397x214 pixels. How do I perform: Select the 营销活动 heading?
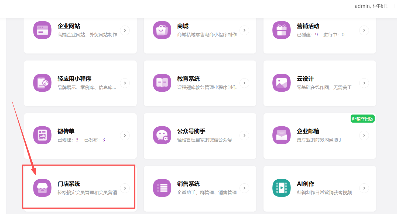[308, 26]
